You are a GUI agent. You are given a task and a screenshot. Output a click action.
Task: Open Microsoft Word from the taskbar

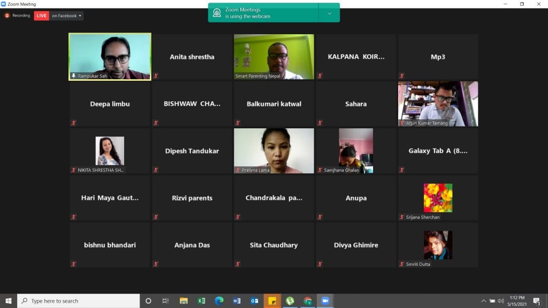tap(237, 301)
